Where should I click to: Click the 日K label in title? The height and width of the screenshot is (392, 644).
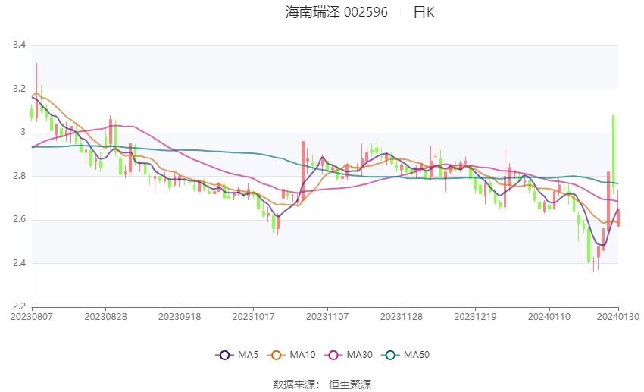point(424,12)
